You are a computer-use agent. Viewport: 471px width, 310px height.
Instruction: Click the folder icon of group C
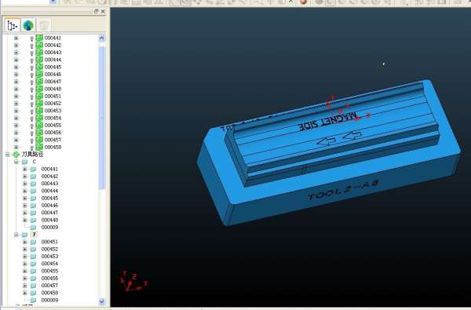click(24, 162)
